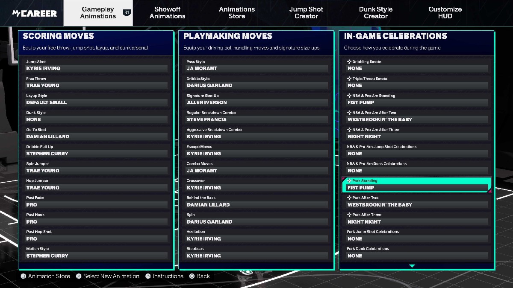513x288 pixels.
Task: Click the Instructions label in footer
Action: tap(168, 276)
